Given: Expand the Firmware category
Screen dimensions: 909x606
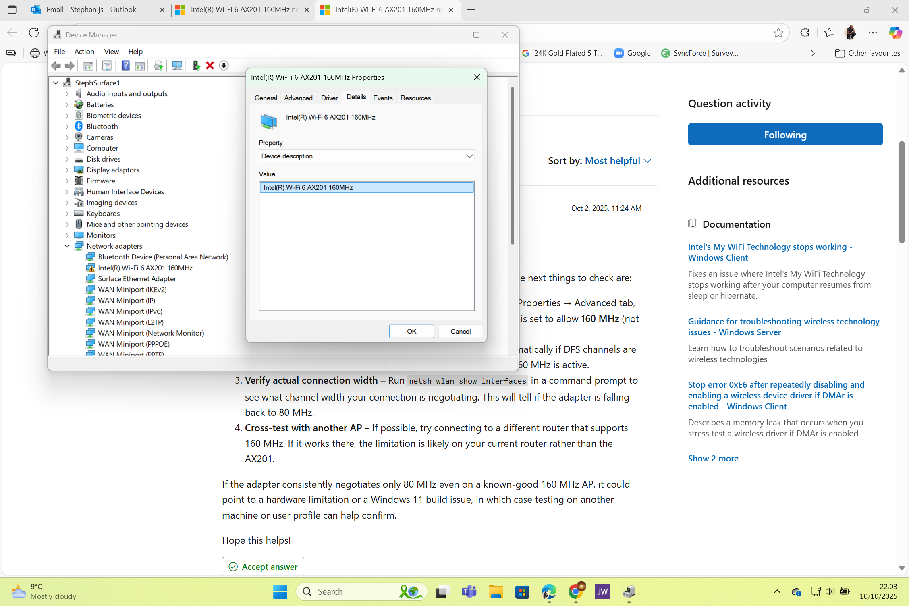Looking at the screenshot, I should click(67, 181).
